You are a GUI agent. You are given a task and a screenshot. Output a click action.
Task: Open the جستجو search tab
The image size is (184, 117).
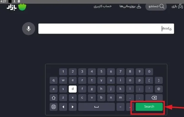pos(156,6)
